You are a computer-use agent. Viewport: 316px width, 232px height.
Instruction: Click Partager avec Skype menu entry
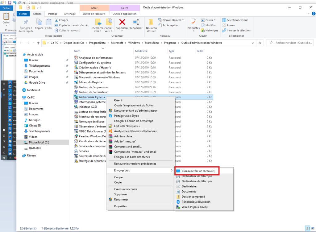tap(126, 116)
